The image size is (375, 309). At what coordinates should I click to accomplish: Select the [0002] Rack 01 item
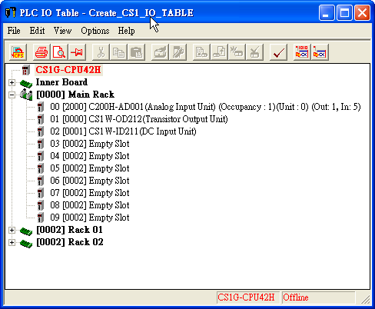[x=70, y=230]
